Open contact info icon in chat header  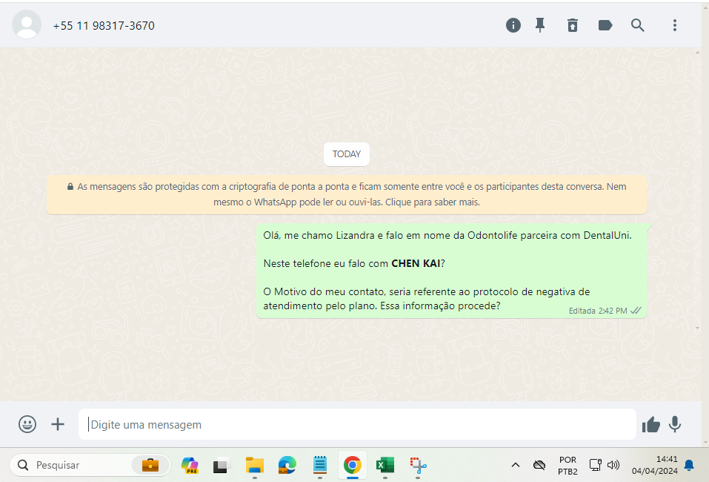point(513,25)
